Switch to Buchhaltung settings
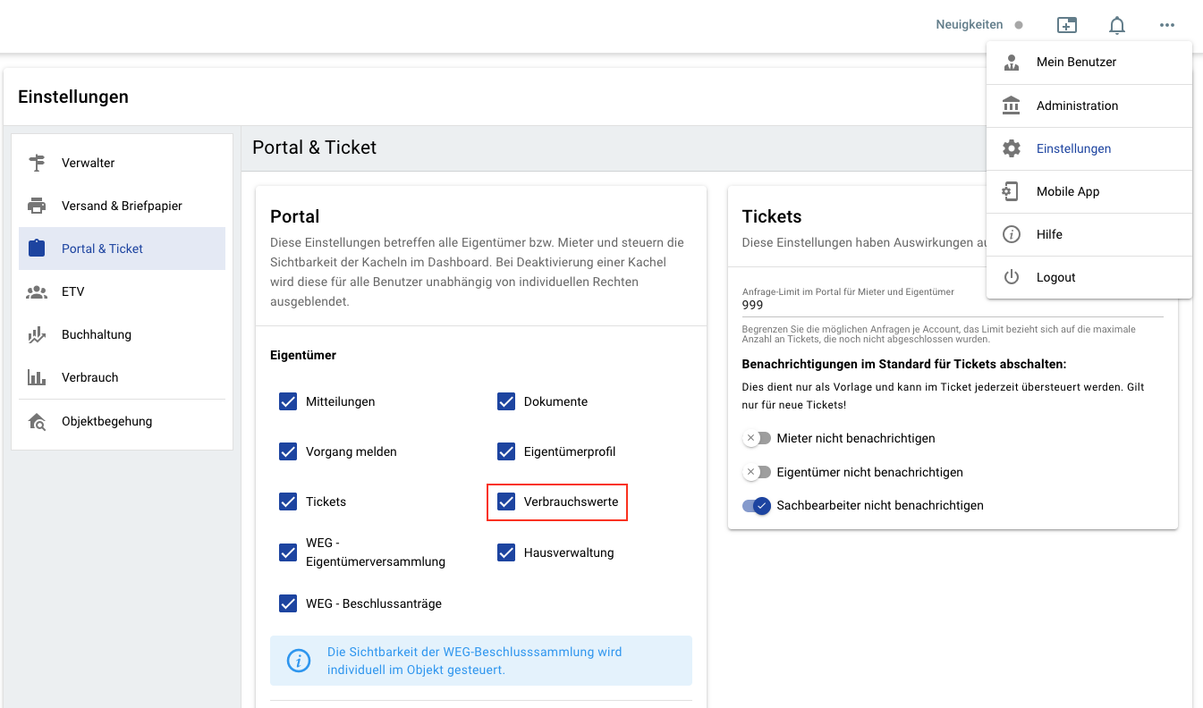1203x708 pixels. click(x=122, y=334)
